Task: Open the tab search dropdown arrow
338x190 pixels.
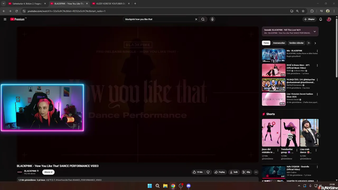Action: coord(3,3)
